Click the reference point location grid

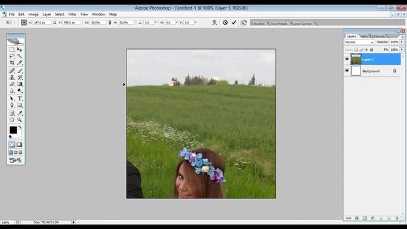(24, 23)
